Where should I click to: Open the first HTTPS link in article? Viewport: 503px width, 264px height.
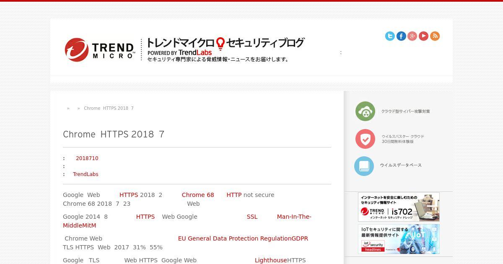(129, 195)
